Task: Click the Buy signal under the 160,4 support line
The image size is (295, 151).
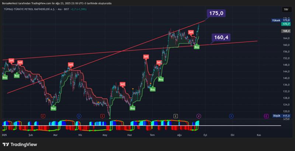Action: [197, 47]
